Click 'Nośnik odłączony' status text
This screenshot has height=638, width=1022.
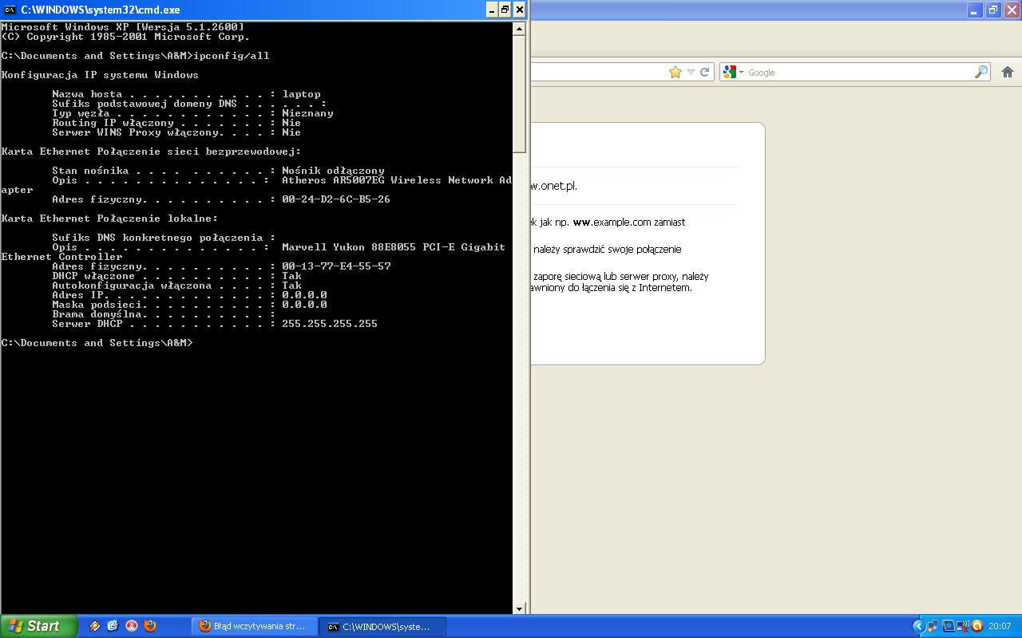(333, 171)
